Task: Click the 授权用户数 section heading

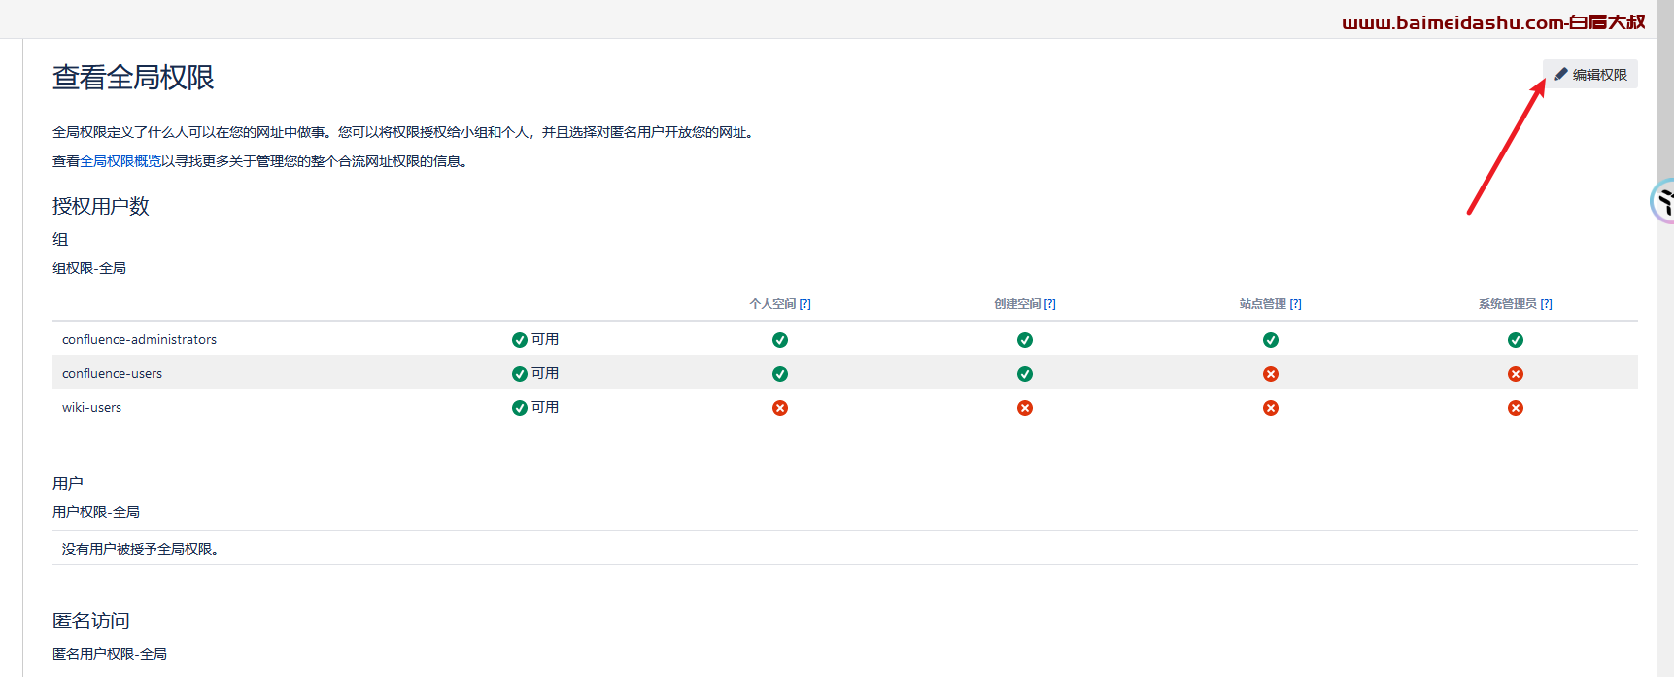Action: tap(101, 206)
